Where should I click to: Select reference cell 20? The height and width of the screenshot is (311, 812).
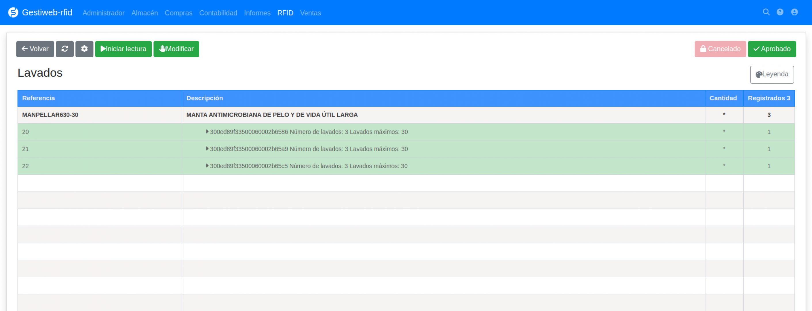click(x=100, y=132)
